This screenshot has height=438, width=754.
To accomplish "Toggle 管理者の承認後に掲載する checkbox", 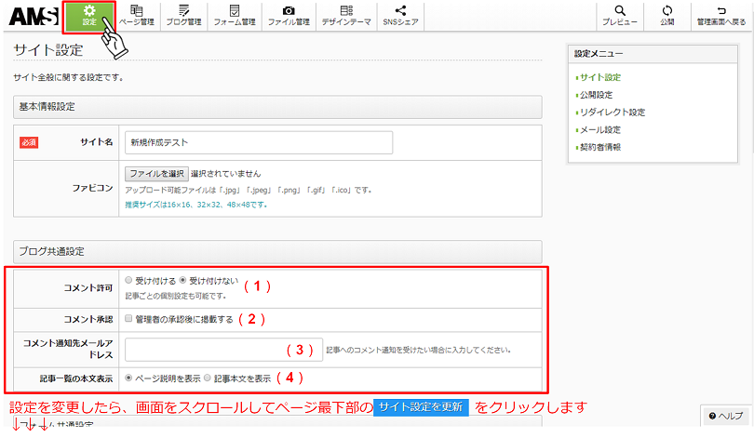I will tap(128, 318).
